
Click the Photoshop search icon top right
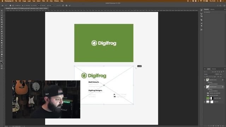(x=218, y=6)
